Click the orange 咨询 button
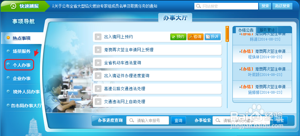The width and height of the screenshot is (300, 136). coord(195,37)
